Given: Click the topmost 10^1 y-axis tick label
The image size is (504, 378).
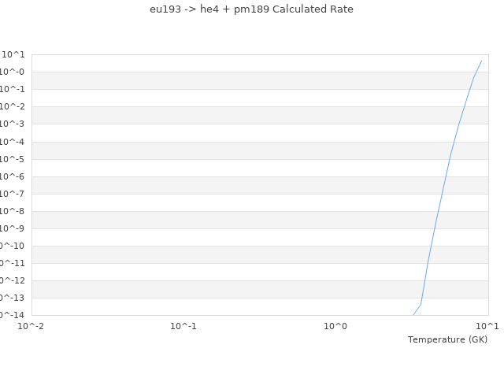Looking at the screenshot, I should pos(13,54).
